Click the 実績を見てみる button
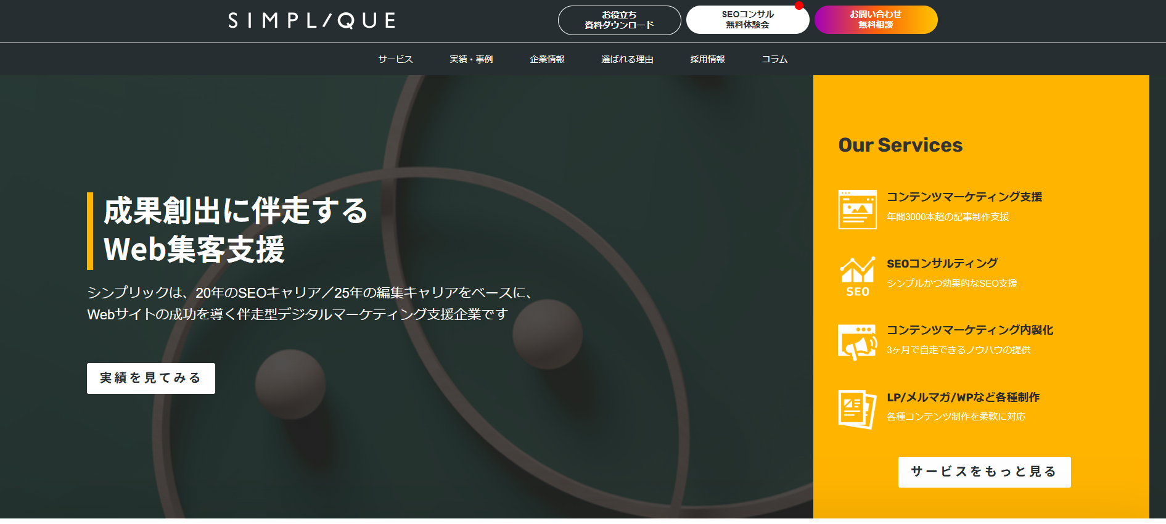The width and height of the screenshot is (1166, 524). point(151,379)
